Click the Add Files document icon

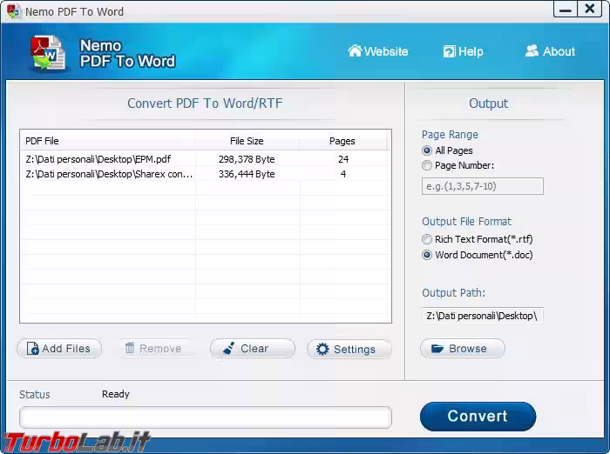pyautogui.click(x=32, y=349)
